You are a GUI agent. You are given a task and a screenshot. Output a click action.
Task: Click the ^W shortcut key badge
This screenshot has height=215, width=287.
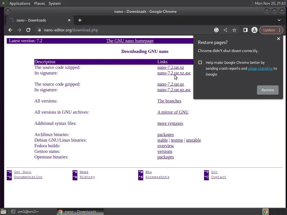pos(141,172)
